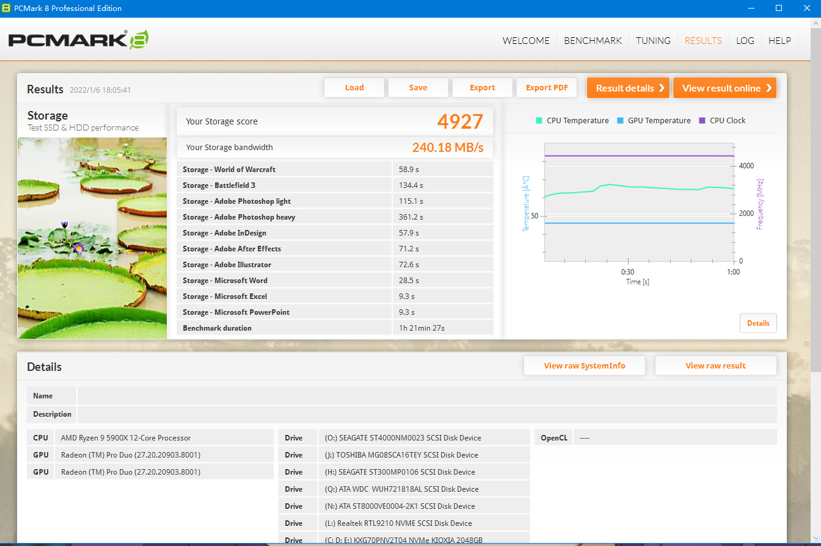Click the Name input field
Image resolution: width=821 pixels, height=546 pixels.
pyautogui.click(x=427, y=396)
